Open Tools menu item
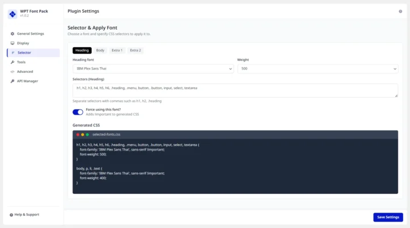 tap(33, 62)
